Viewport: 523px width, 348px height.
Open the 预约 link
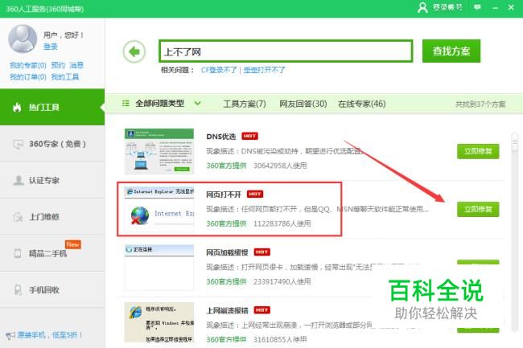(58, 65)
